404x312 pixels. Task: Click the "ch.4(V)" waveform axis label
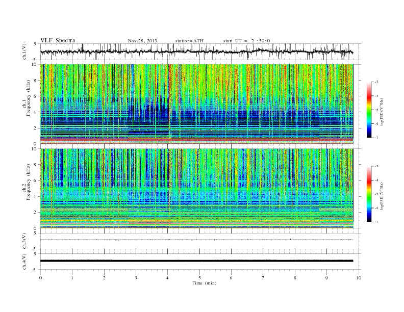[24, 262]
